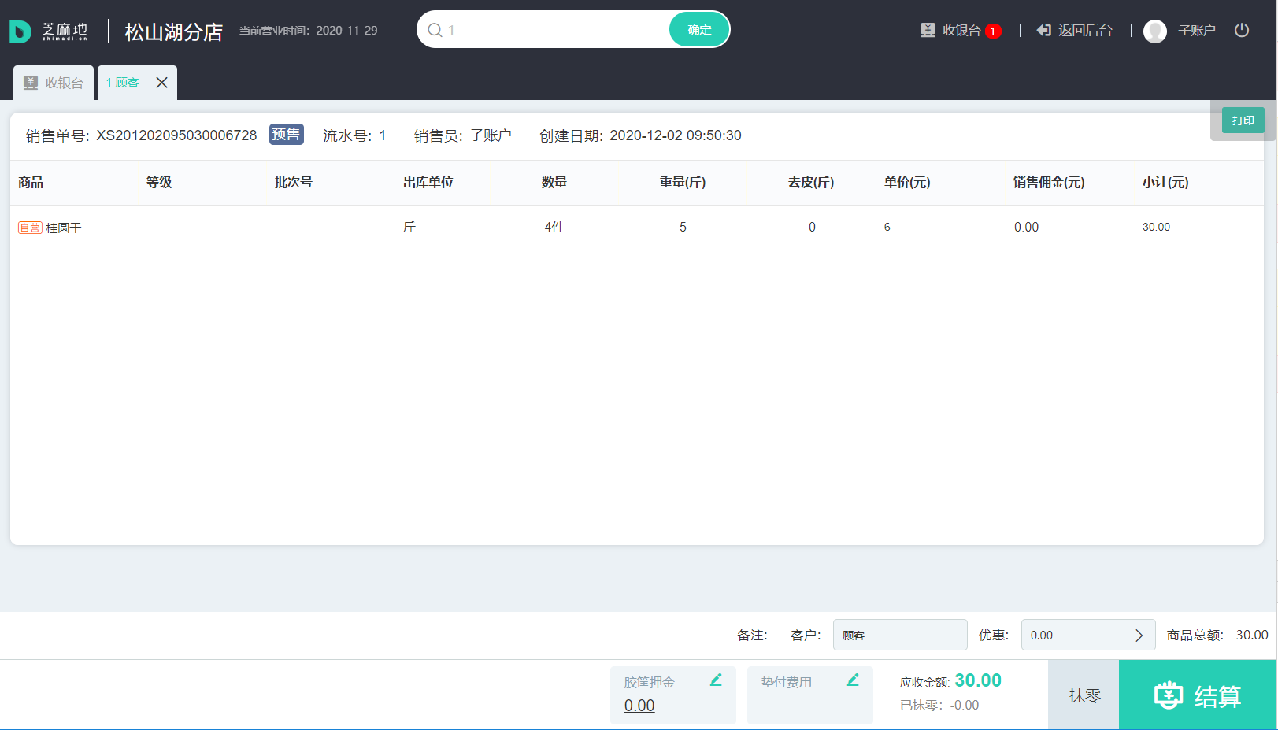Edit 垫付费用 with the pencil icon
1278x730 pixels.
click(x=853, y=680)
